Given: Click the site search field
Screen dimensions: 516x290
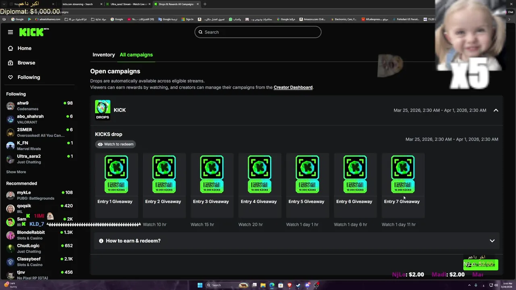Looking at the screenshot, I should (x=258, y=32).
